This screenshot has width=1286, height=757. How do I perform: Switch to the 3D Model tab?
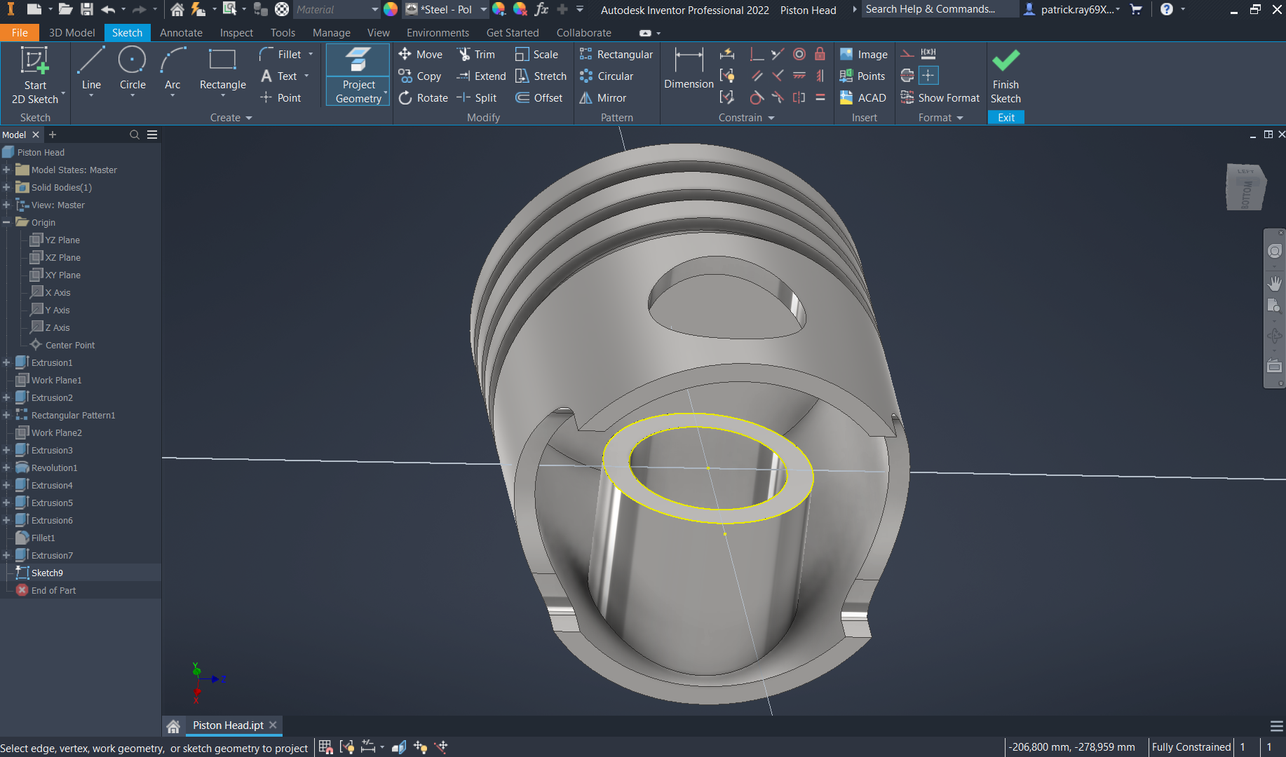pyautogui.click(x=72, y=32)
